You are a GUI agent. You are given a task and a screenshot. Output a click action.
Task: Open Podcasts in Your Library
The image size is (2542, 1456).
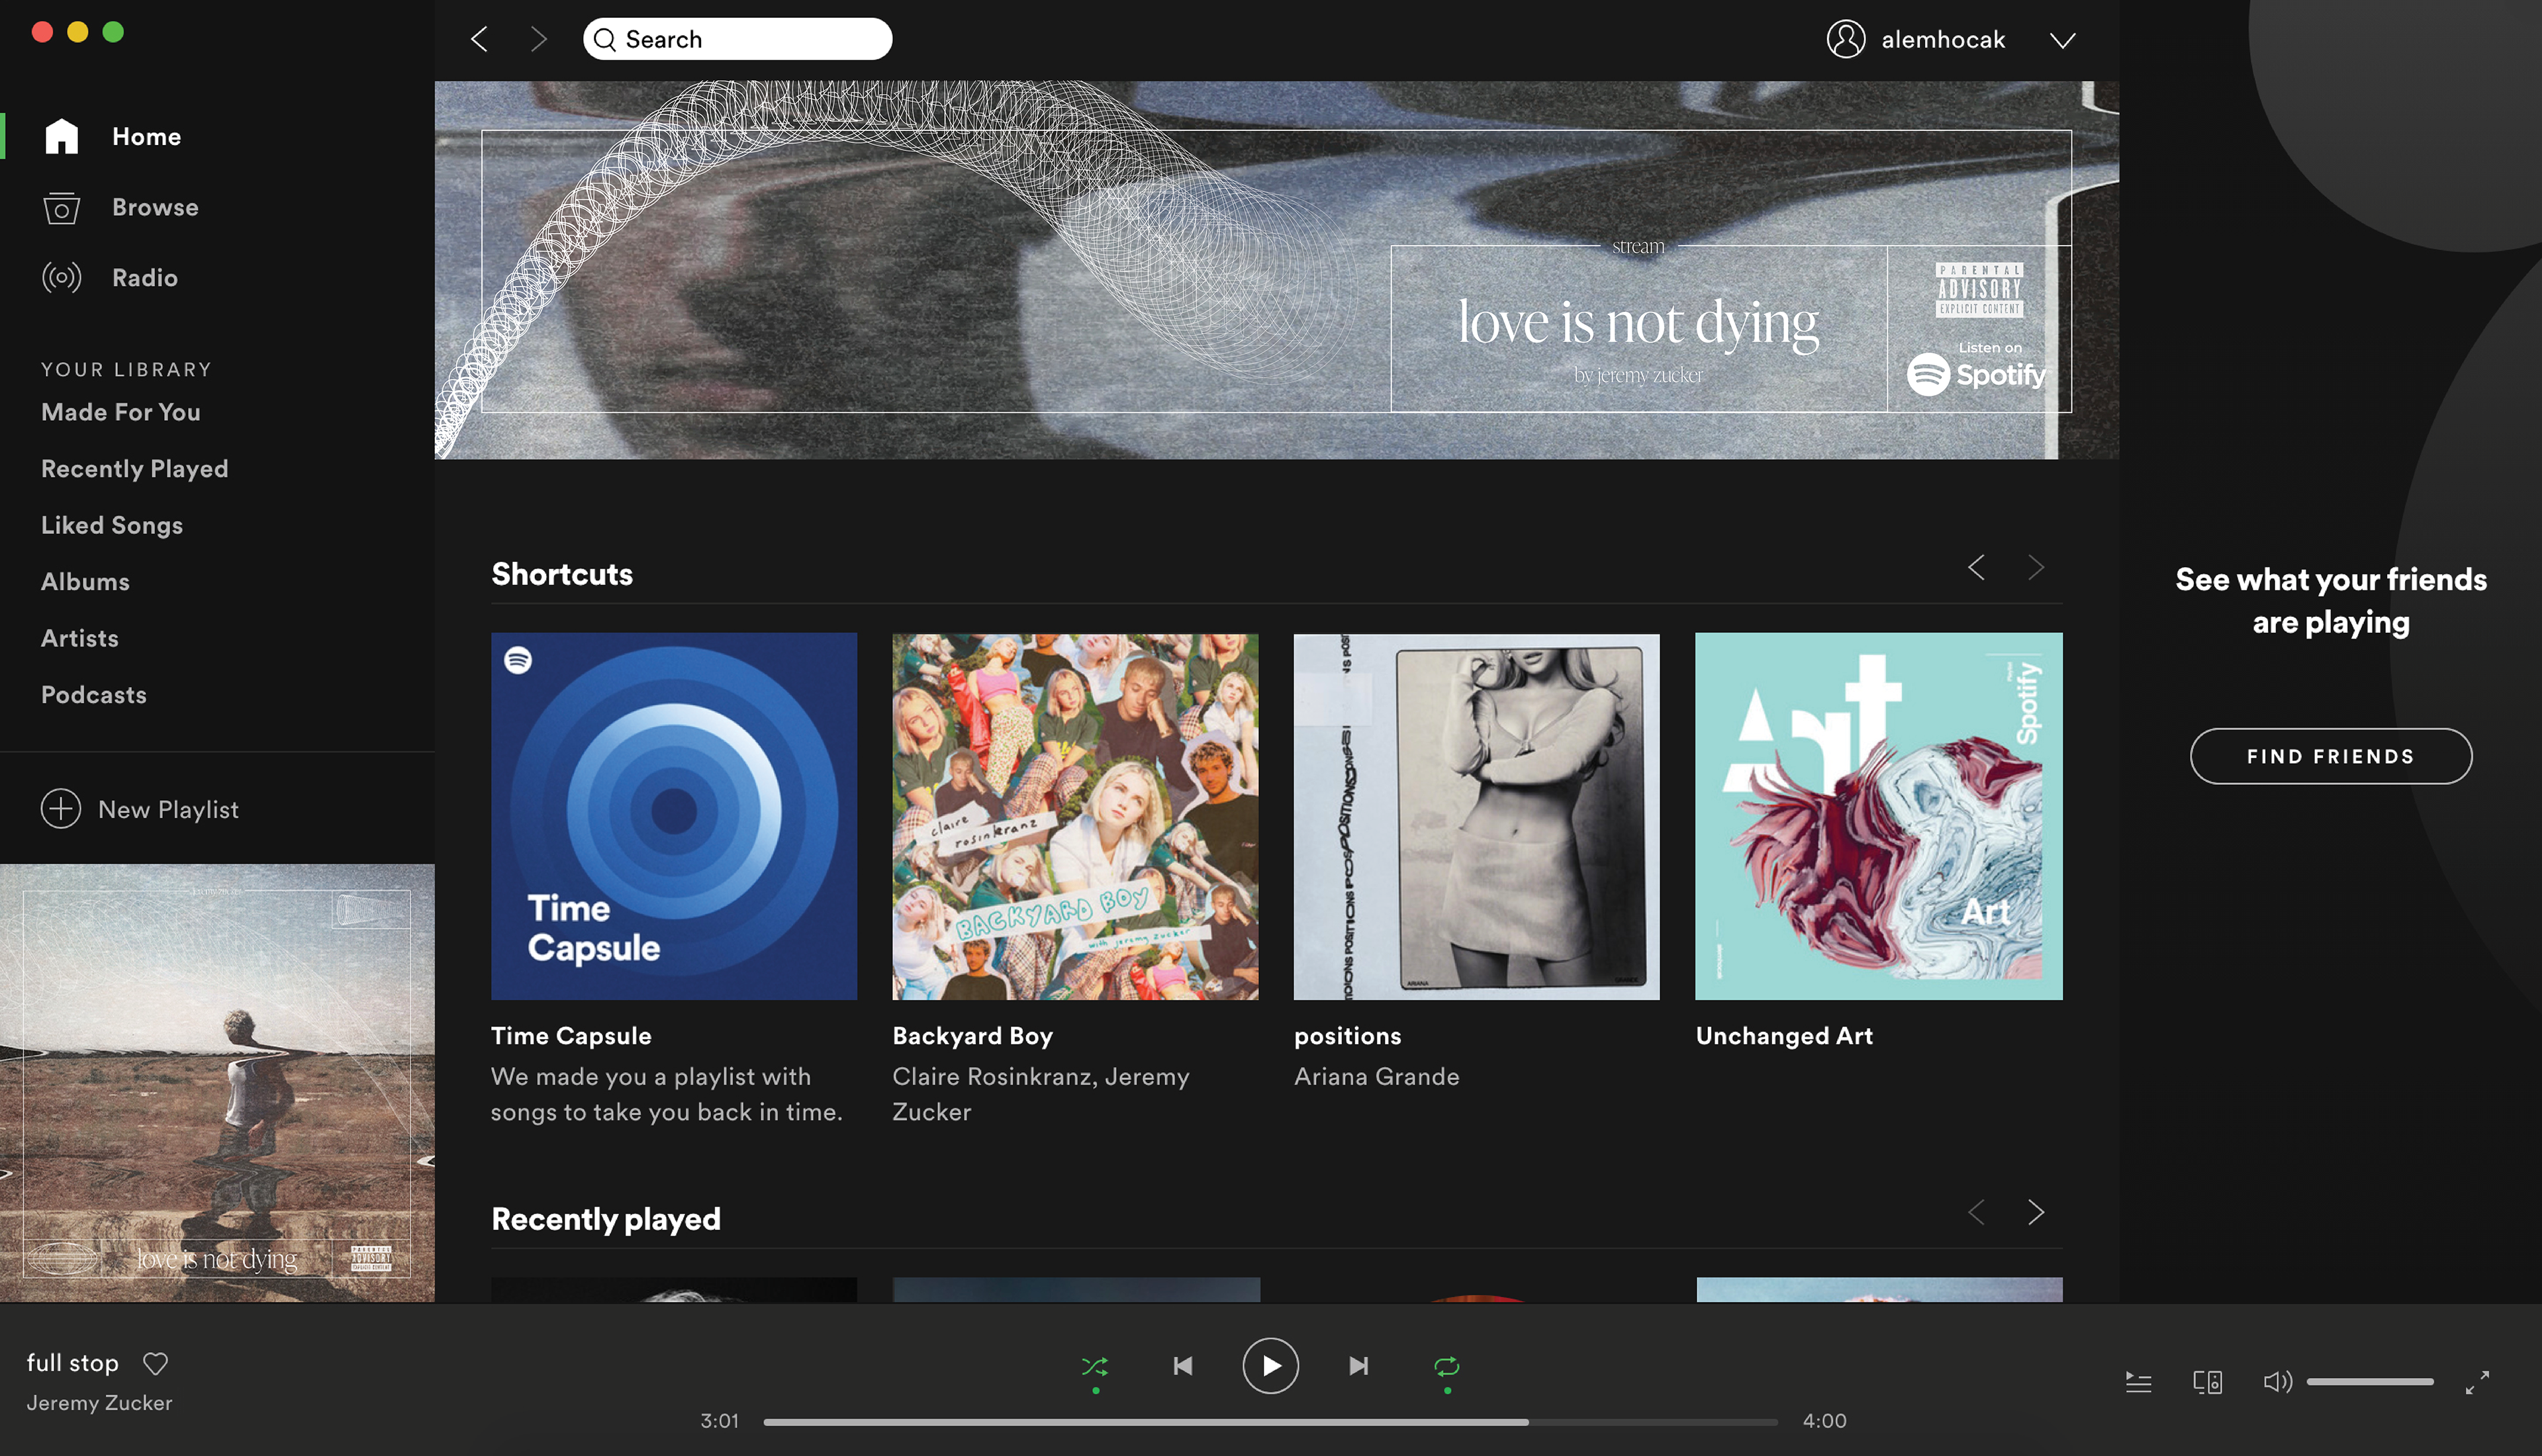[94, 695]
